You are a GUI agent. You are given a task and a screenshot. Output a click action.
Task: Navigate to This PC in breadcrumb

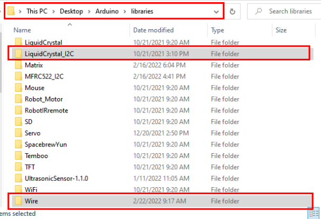(x=37, y=11)
